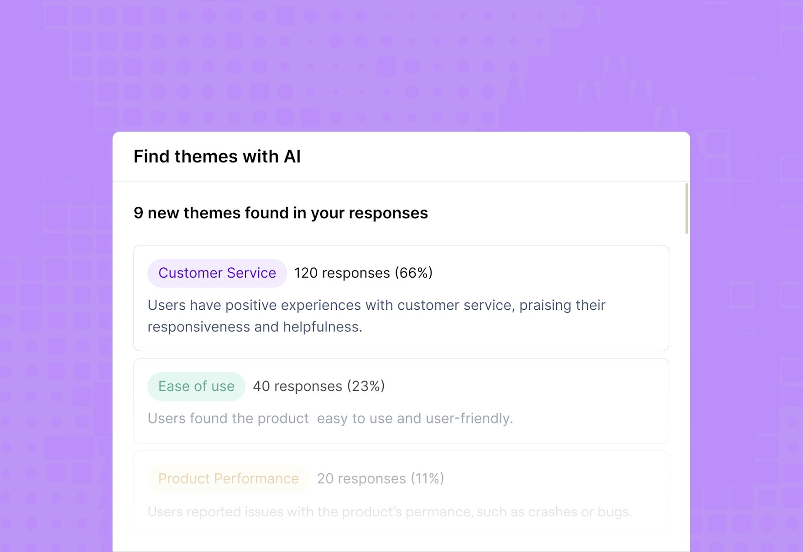
Task: Click the Product Performance theme tag
Action: point(228,479)
